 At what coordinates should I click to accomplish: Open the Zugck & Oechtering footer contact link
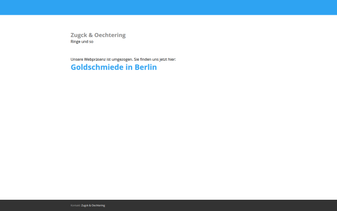click(x=93, y=205)
